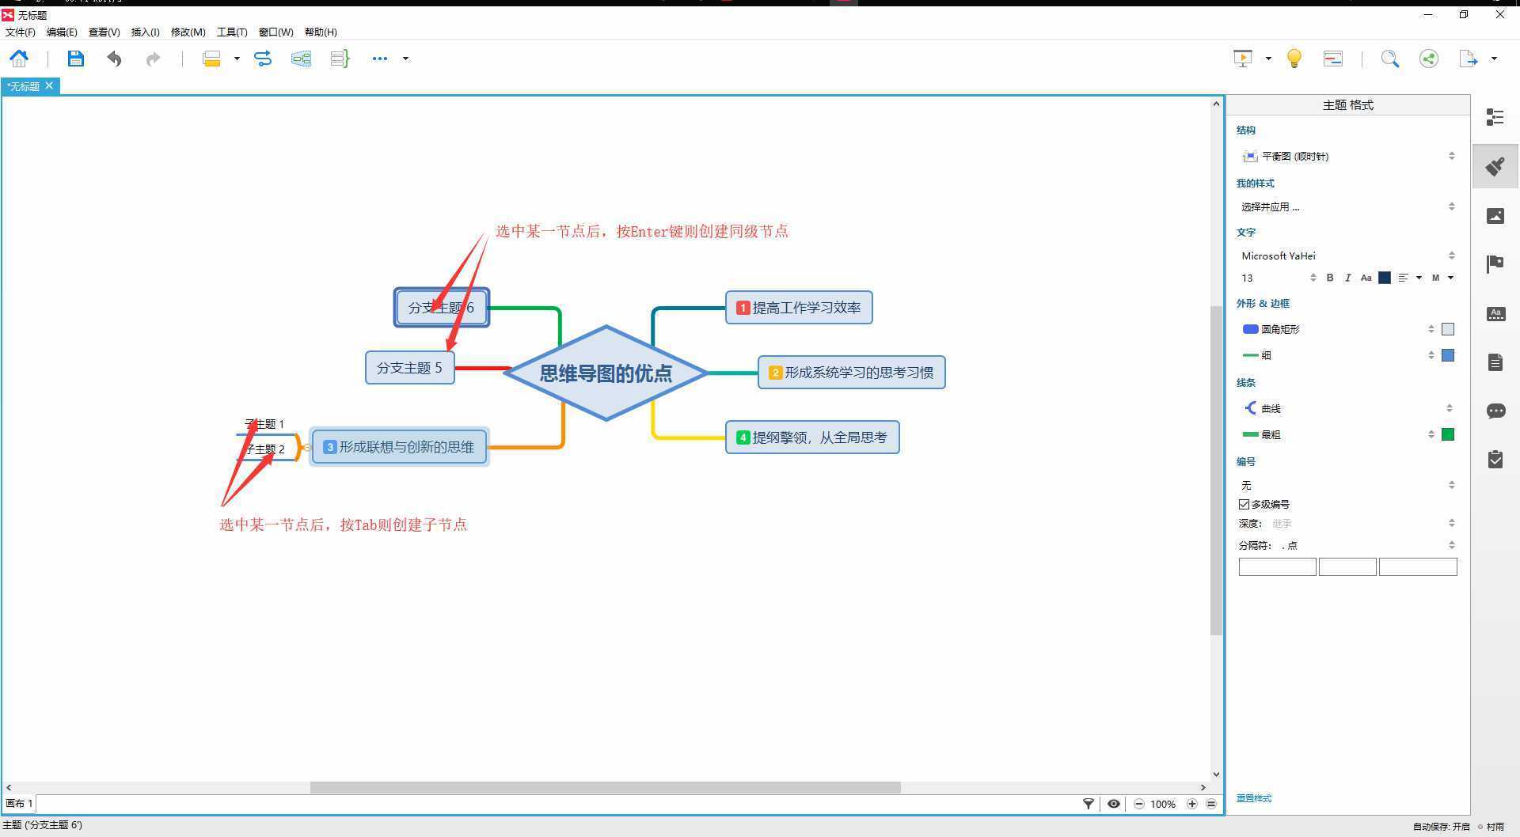Click the 重置样式 link
The height and width of the screenshot is (837, 1520).
1254,798
